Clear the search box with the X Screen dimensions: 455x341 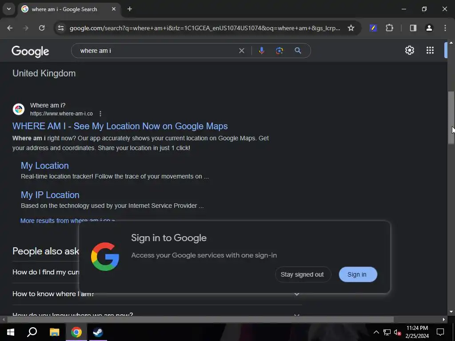(241, 51)
